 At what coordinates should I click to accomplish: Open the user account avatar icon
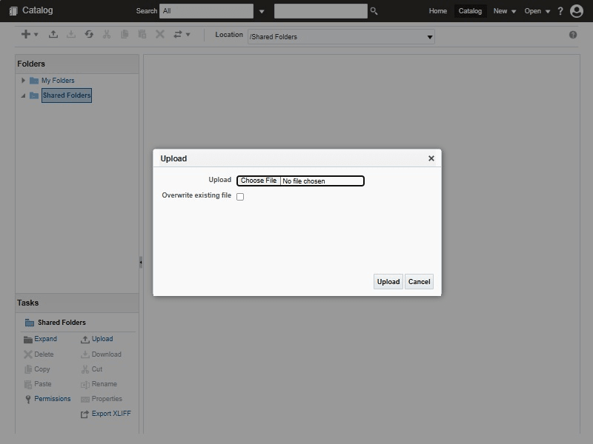577,11
